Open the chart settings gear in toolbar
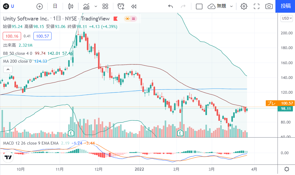Image resolution: width=295 pixels, height=175 pixels. 244,6
